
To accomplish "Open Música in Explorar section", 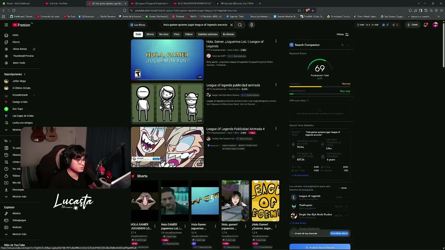I will 16,214.
